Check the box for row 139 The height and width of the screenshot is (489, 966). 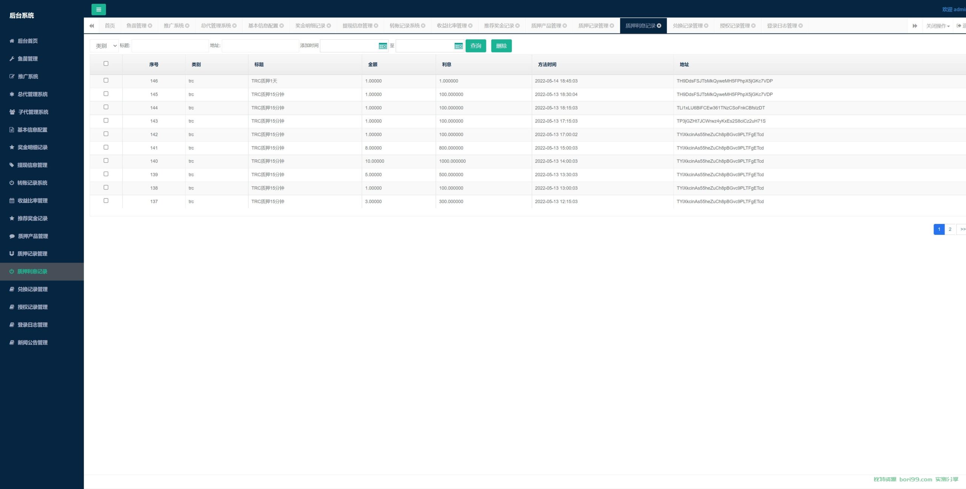106,174
